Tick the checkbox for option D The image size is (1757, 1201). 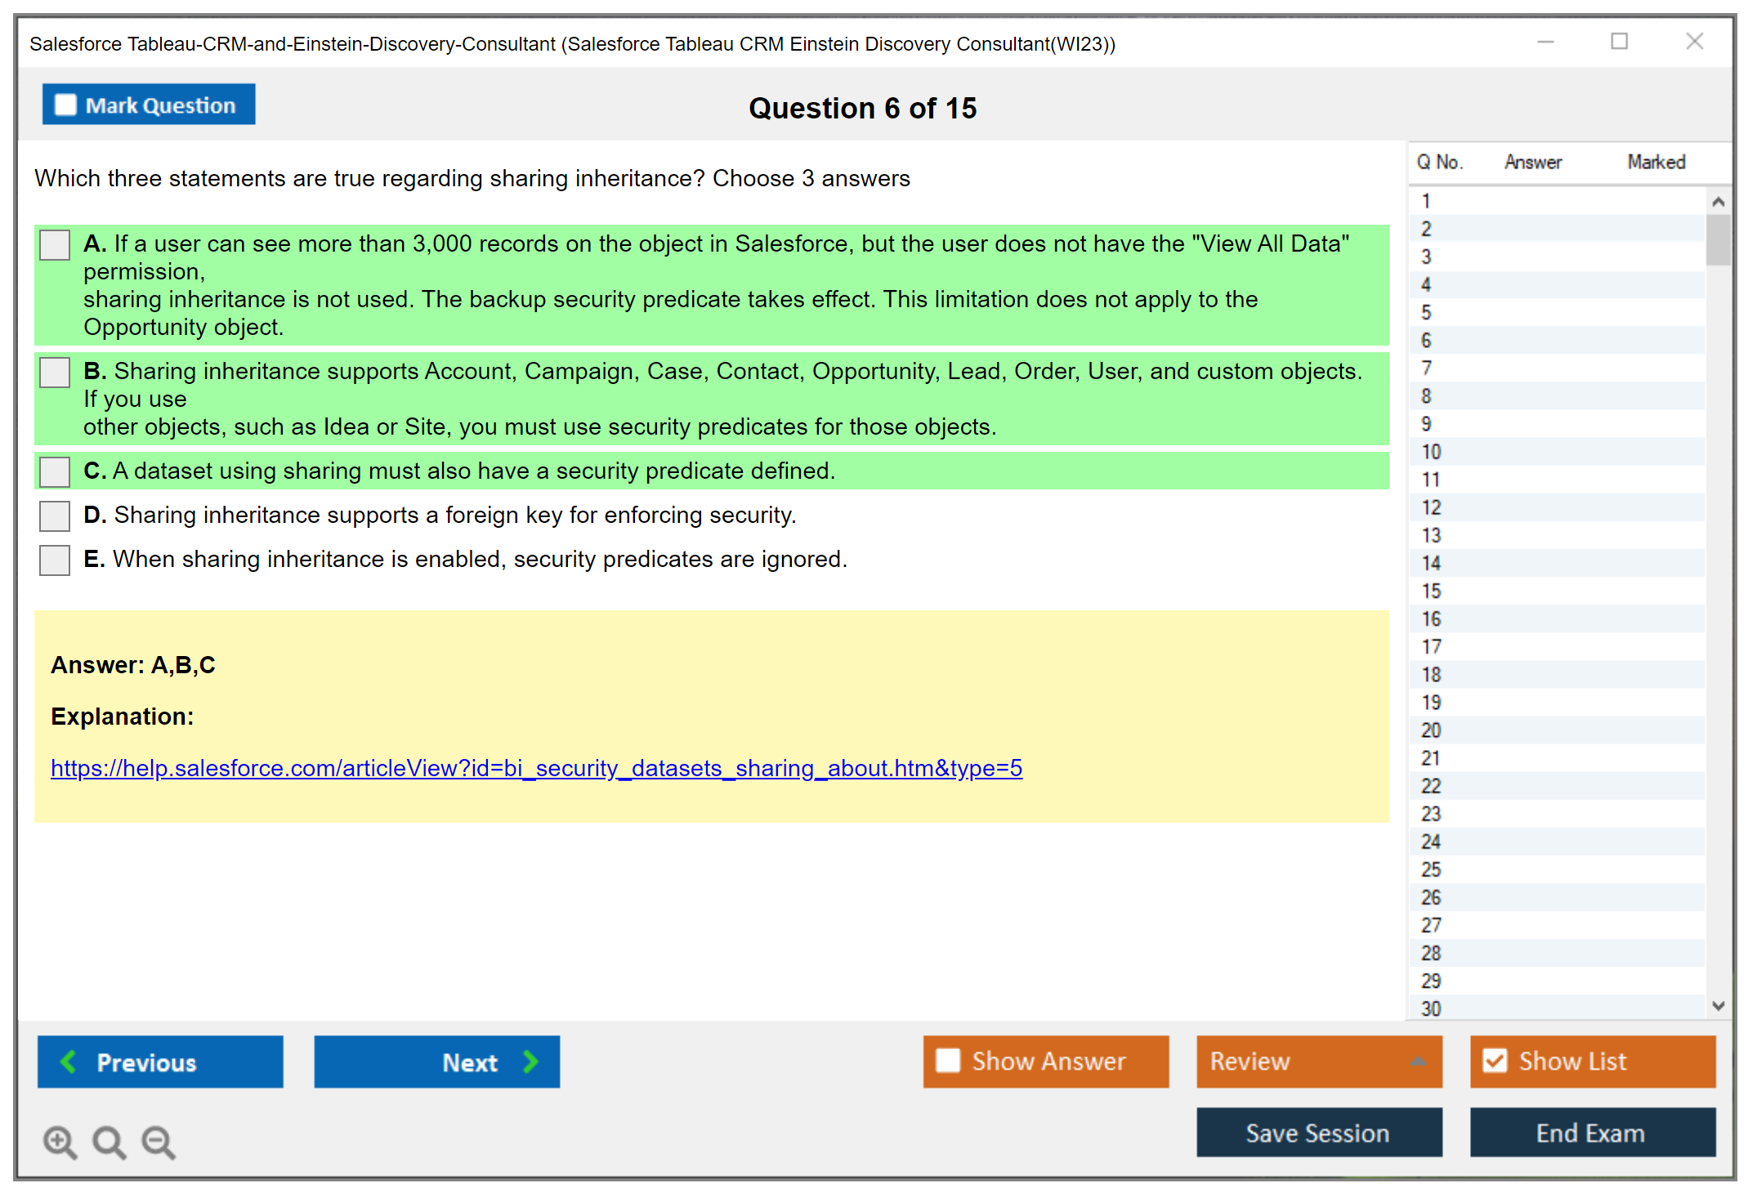pos(55,516)
